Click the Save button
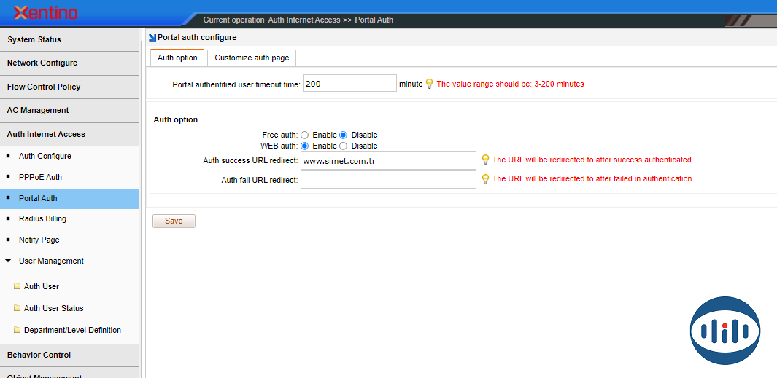Image resolution: width=777 pixels, height=378 pixels. click(x=174, y=221)
